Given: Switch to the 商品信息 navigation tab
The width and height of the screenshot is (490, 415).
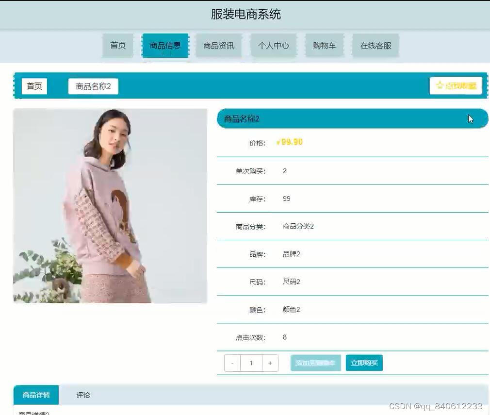Looking at the screenshot, I should pos(165,45).
